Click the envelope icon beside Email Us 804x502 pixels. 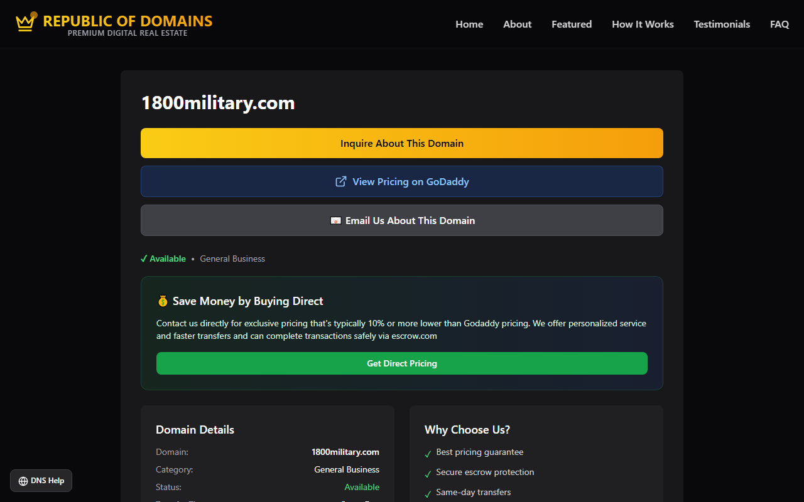click(x=335, y=221)
